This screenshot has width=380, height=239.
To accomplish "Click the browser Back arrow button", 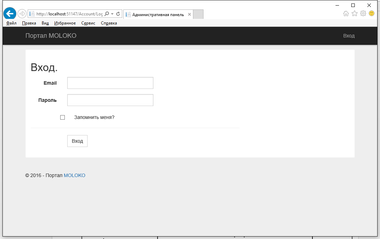I will coord(10,14).
